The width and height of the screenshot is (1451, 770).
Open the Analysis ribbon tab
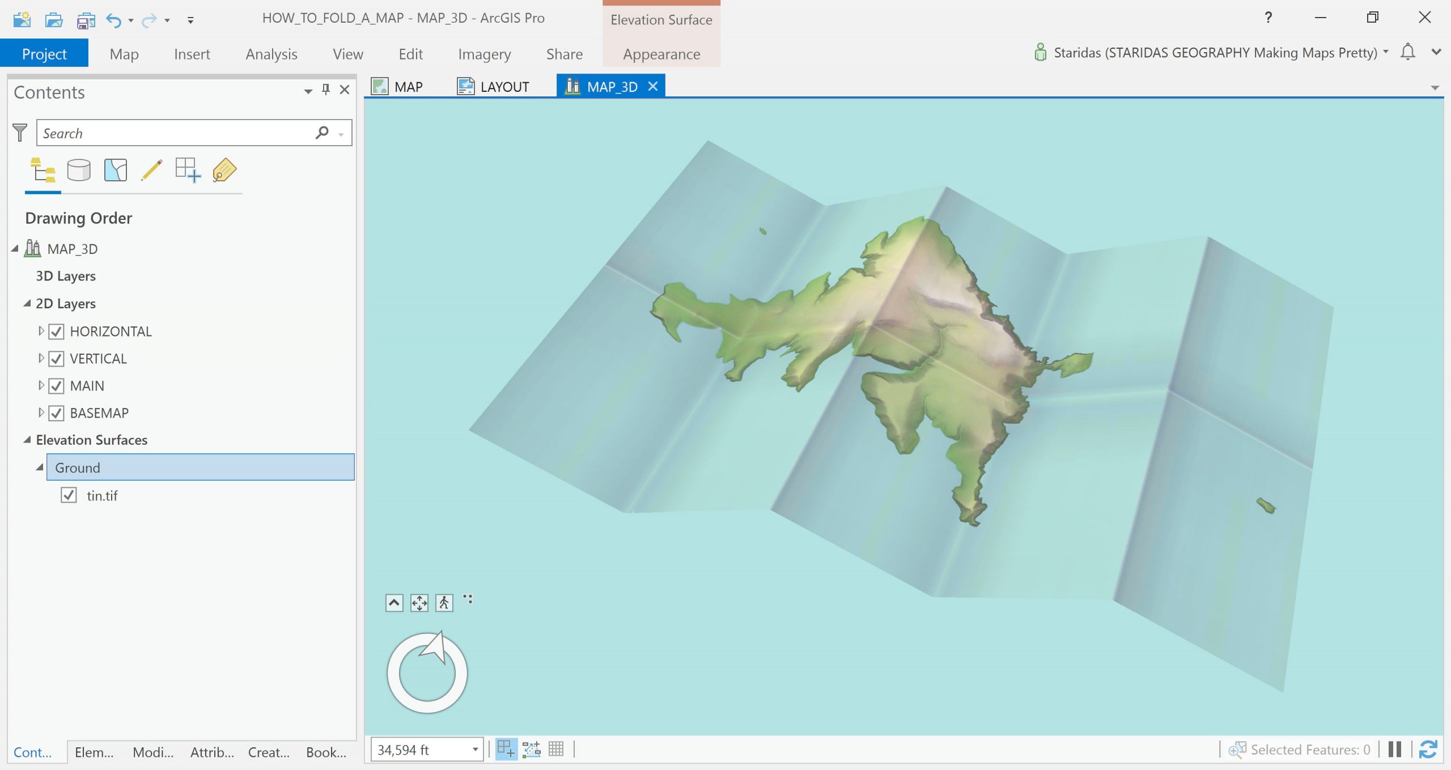271,54
